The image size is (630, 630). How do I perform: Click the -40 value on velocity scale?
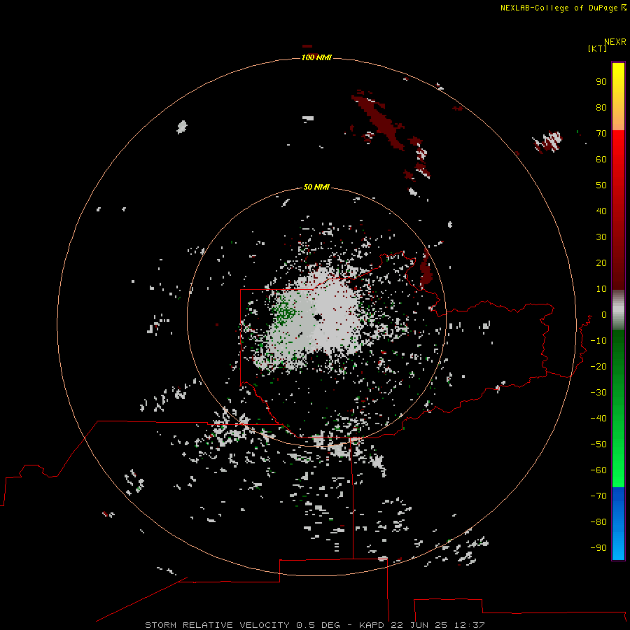(x=598, y=419)
